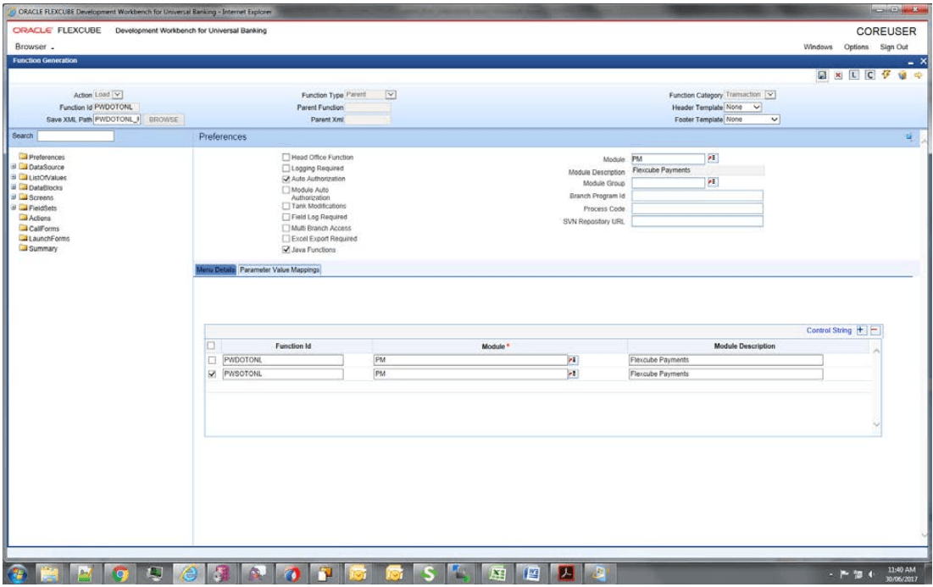Open the Footer Template dropdown
The width and height of the screenshot is (933, 587).
pos(751,119)
